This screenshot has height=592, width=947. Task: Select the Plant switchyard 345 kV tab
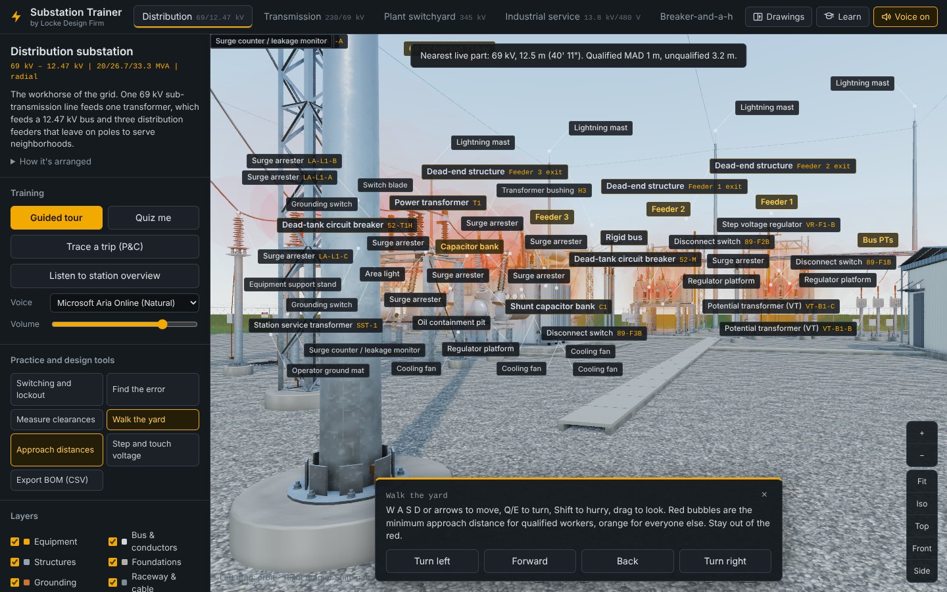coord(435,16)
